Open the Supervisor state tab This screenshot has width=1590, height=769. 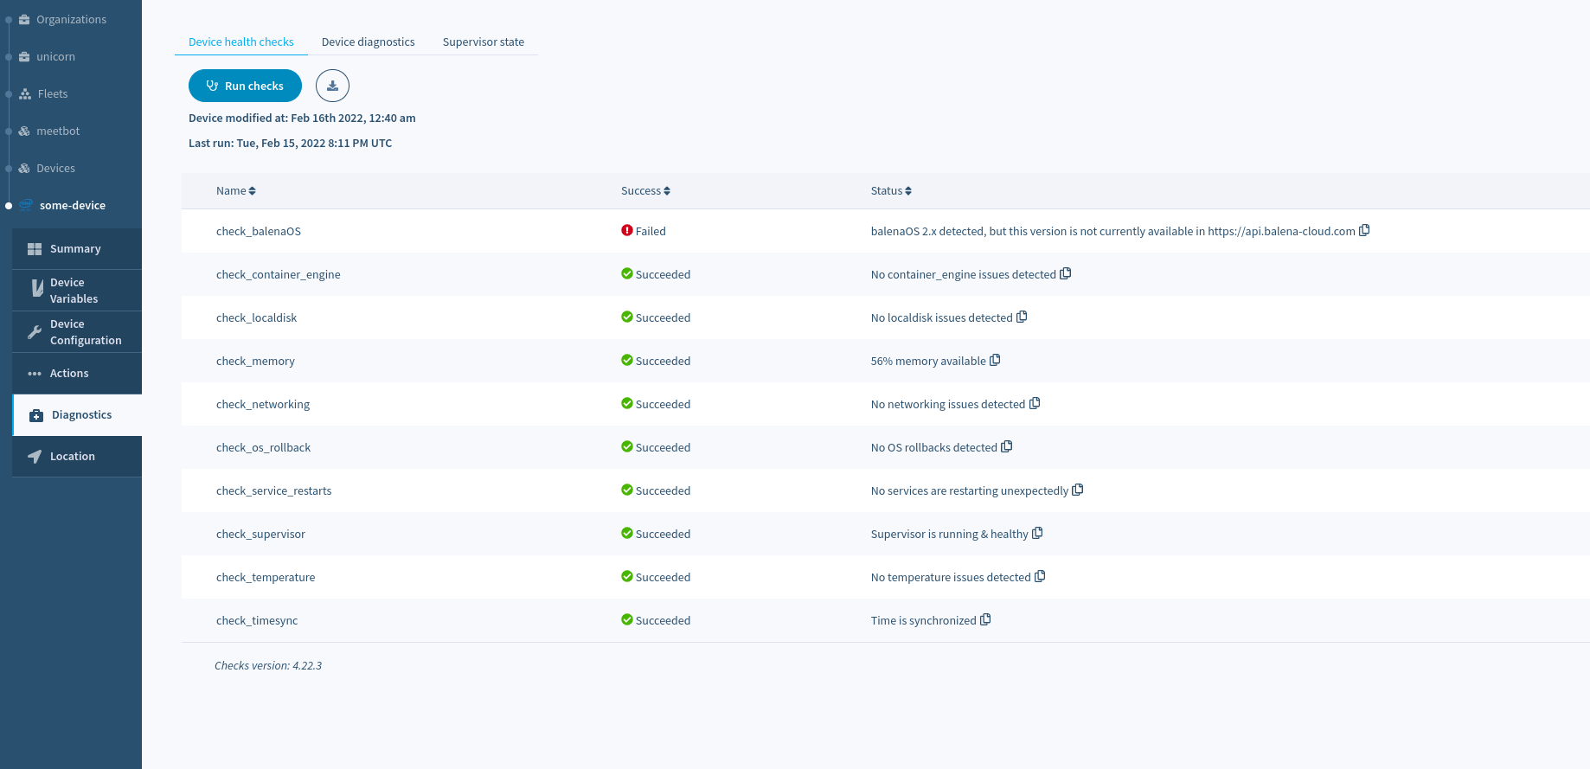(483, 42)
